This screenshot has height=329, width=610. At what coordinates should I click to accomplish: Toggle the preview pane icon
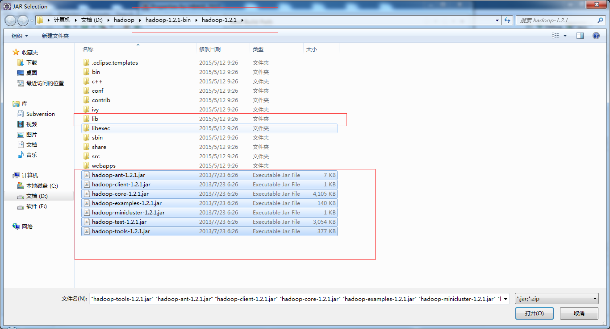[580, 36]
